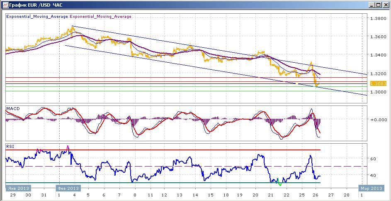The height and width of the screenshot is (201, 391).
Task: Click date label 31 on time axis
Action: (x=44, y=195)
